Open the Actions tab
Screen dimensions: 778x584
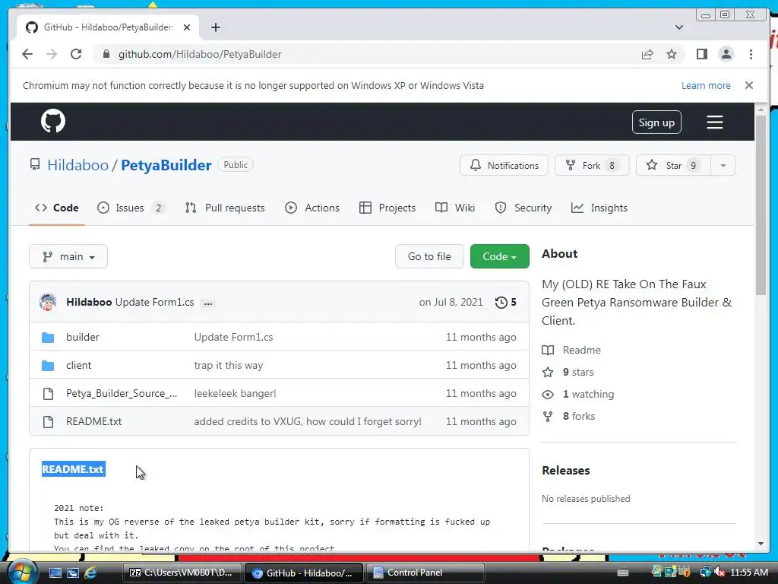coord(312,208)
